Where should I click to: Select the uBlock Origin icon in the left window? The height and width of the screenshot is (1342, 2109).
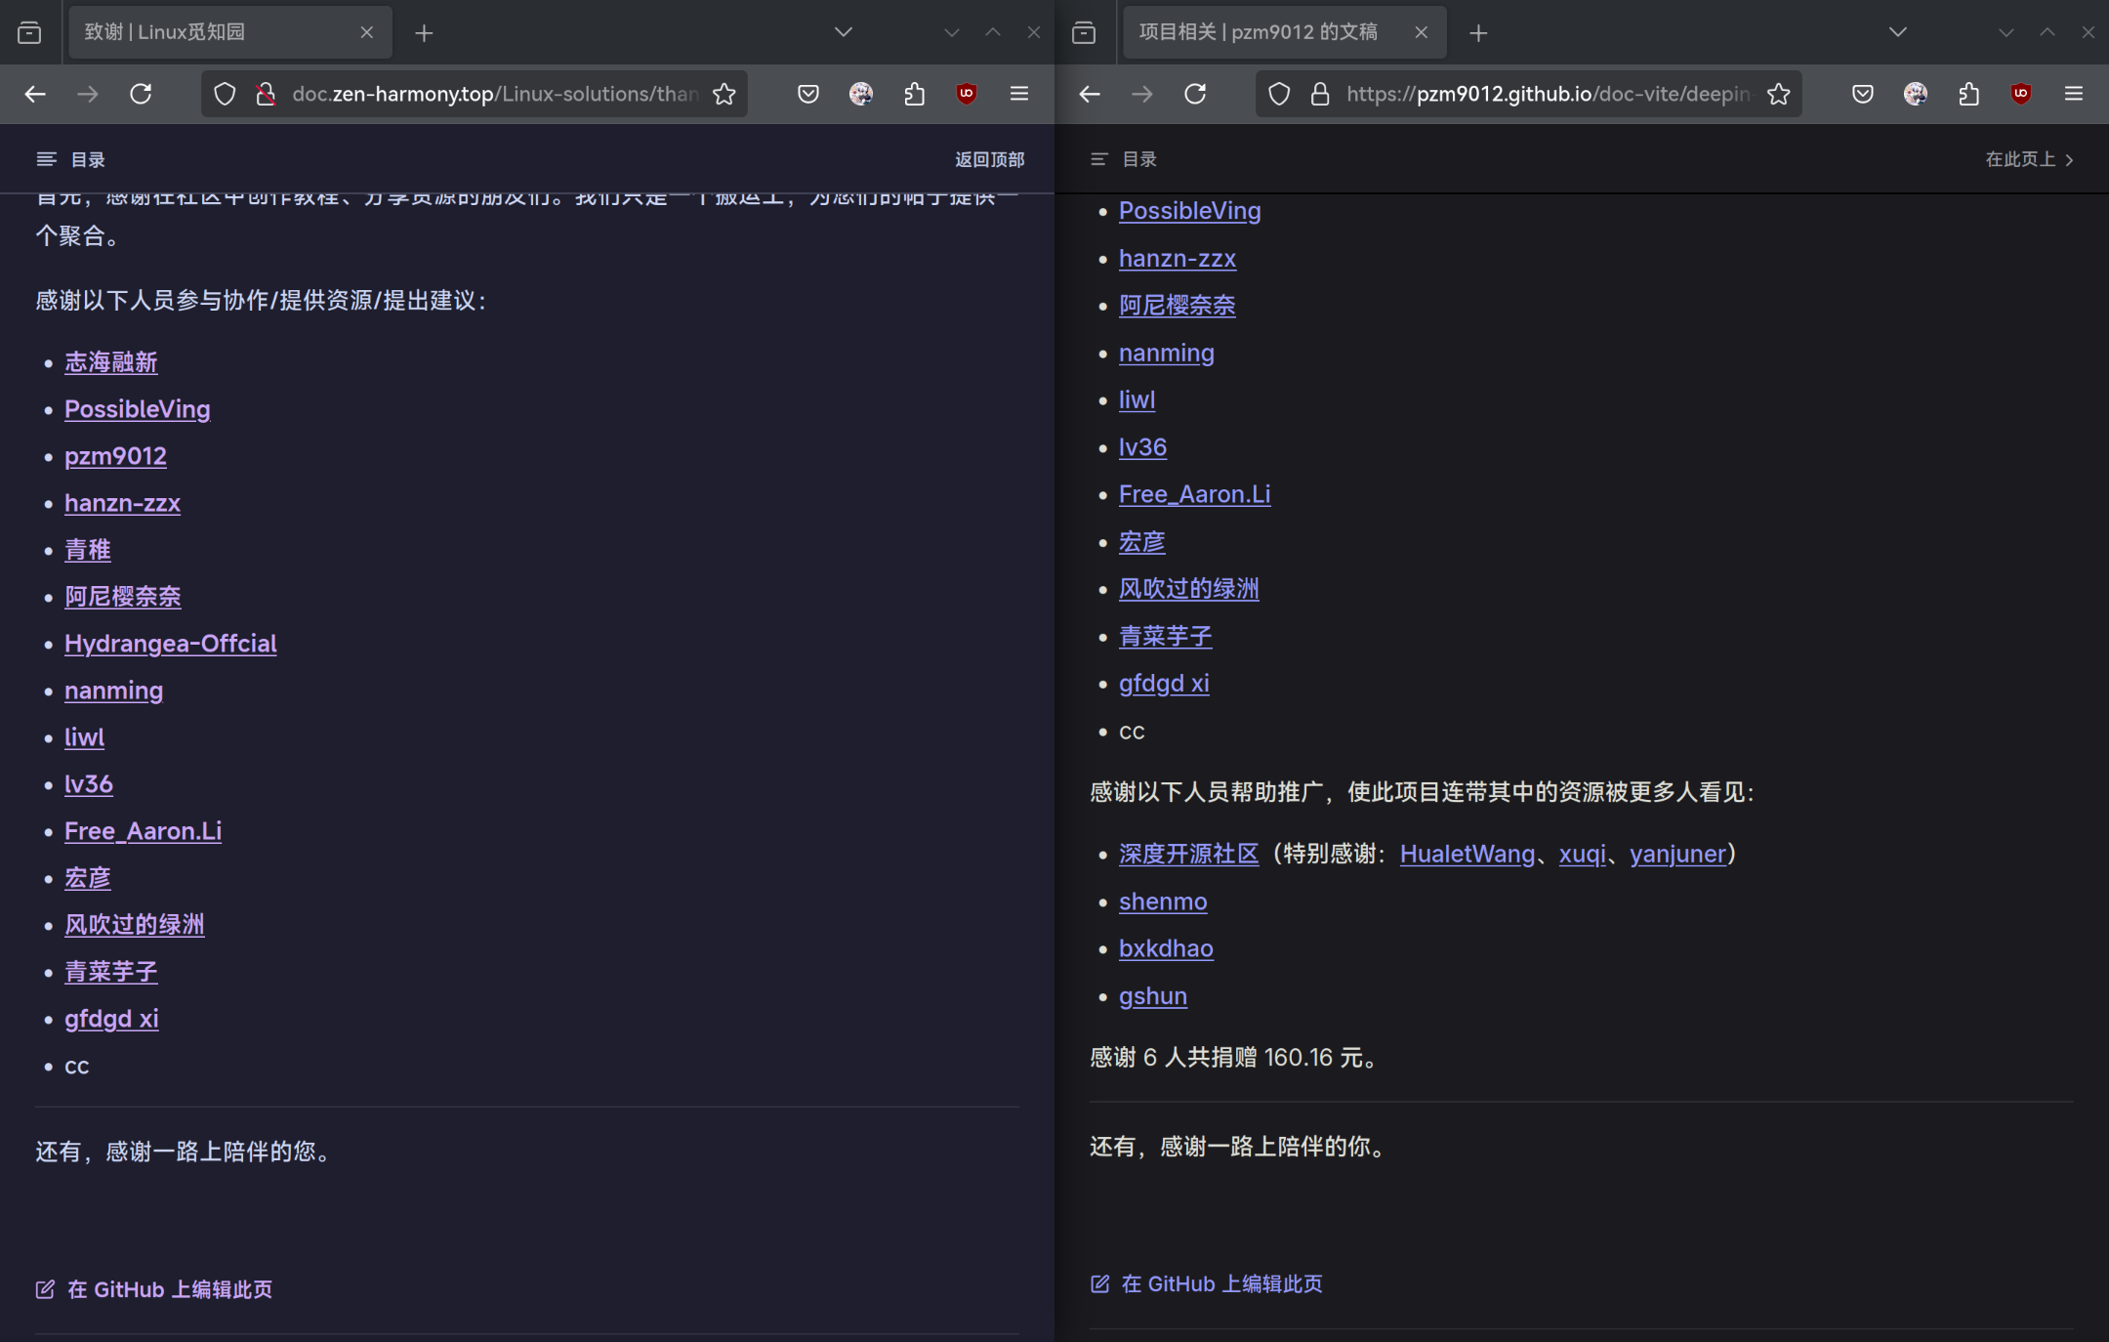point(966,94)
